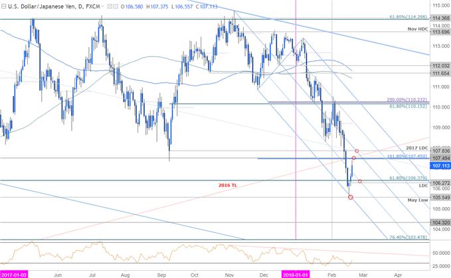Click the 50.0000 value on the indicator axis
The width and height of the screenshot is (451, 278).
pos(440,253)
